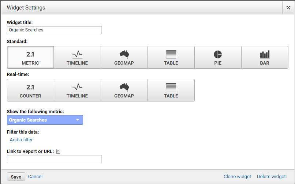
Task: Click into the Widget title text box
Action: [x=54, y=30]
